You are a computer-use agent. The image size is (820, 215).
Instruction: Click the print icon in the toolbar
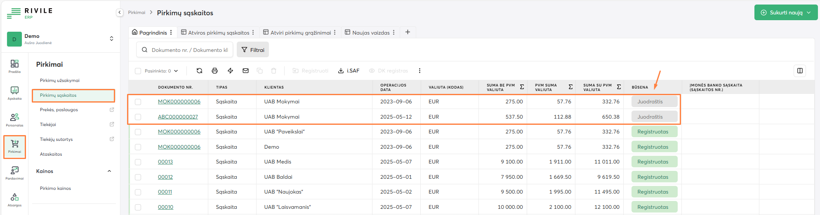click(214, 71)
